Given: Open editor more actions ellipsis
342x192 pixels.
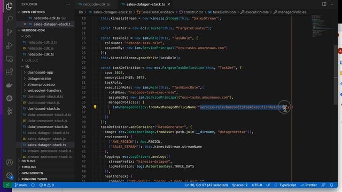Looking at the screenshot, I should (331, 4).
